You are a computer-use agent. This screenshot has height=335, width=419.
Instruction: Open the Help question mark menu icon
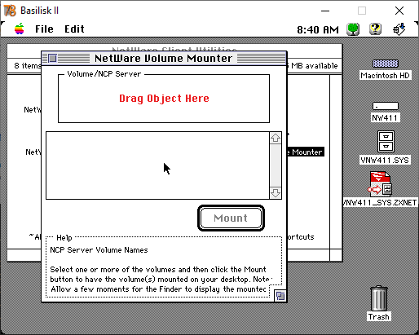tap(375, 29)
